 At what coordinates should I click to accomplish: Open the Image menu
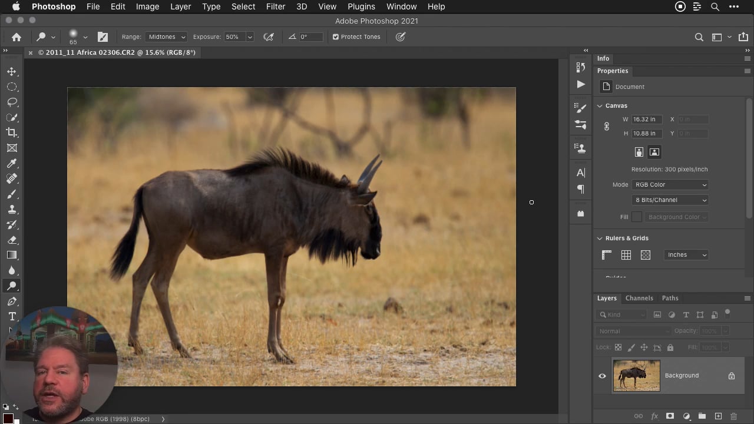pyautogui.click(x=147, y=6)
